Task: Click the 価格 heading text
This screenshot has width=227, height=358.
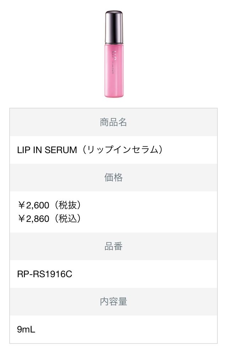Action: tap(113, 177)
